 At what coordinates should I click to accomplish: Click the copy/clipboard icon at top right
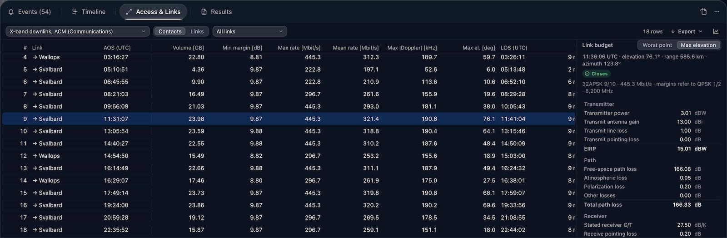pyautogui.click(x=703, y=12)
